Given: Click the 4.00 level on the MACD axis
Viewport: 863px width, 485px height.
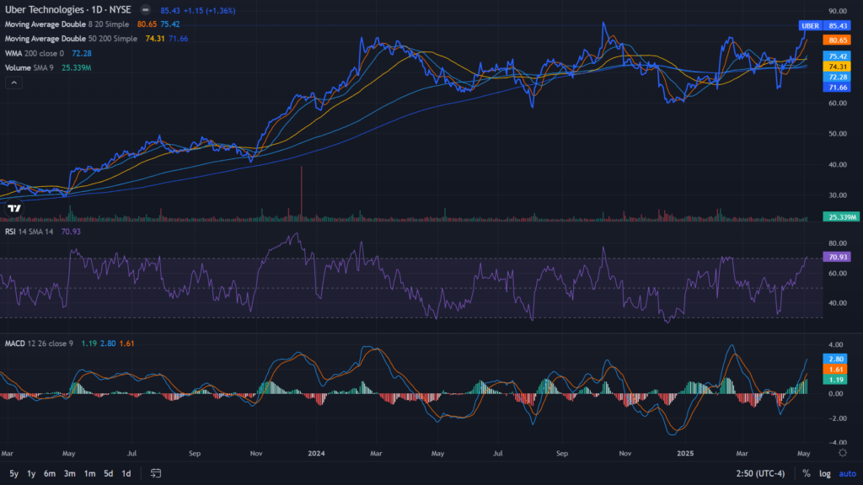Looking at the screenshot, I should coord(835,344).
